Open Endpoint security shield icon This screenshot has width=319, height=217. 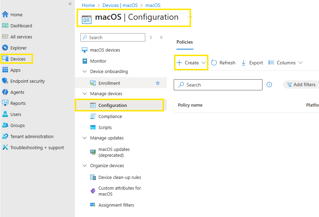5,81
